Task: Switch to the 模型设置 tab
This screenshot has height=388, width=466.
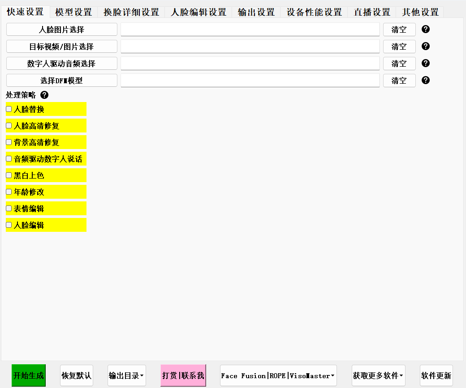Action: 73,12
